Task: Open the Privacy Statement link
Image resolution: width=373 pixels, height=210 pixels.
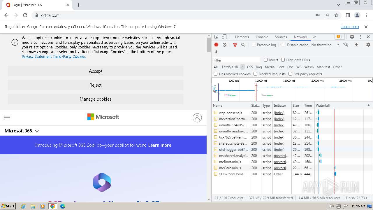Action: [x=37, y=56]
